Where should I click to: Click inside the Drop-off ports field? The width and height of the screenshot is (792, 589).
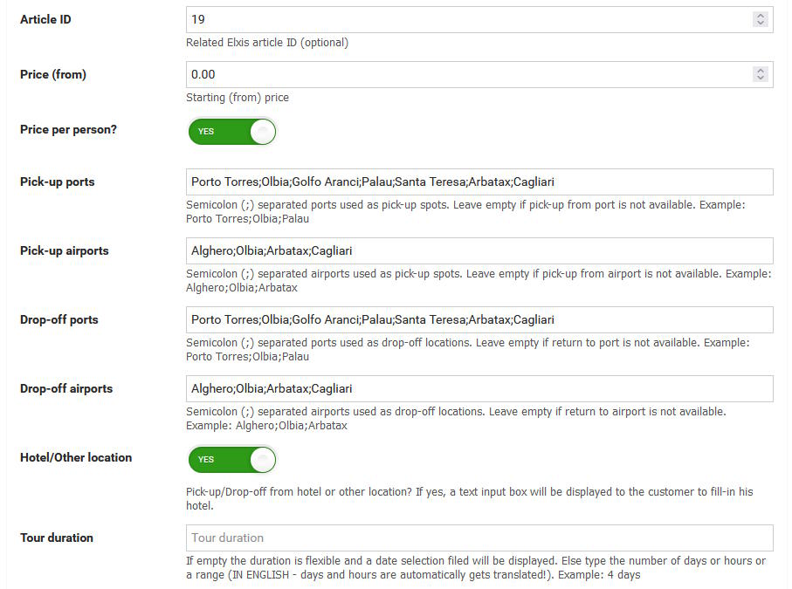[479, 319]
